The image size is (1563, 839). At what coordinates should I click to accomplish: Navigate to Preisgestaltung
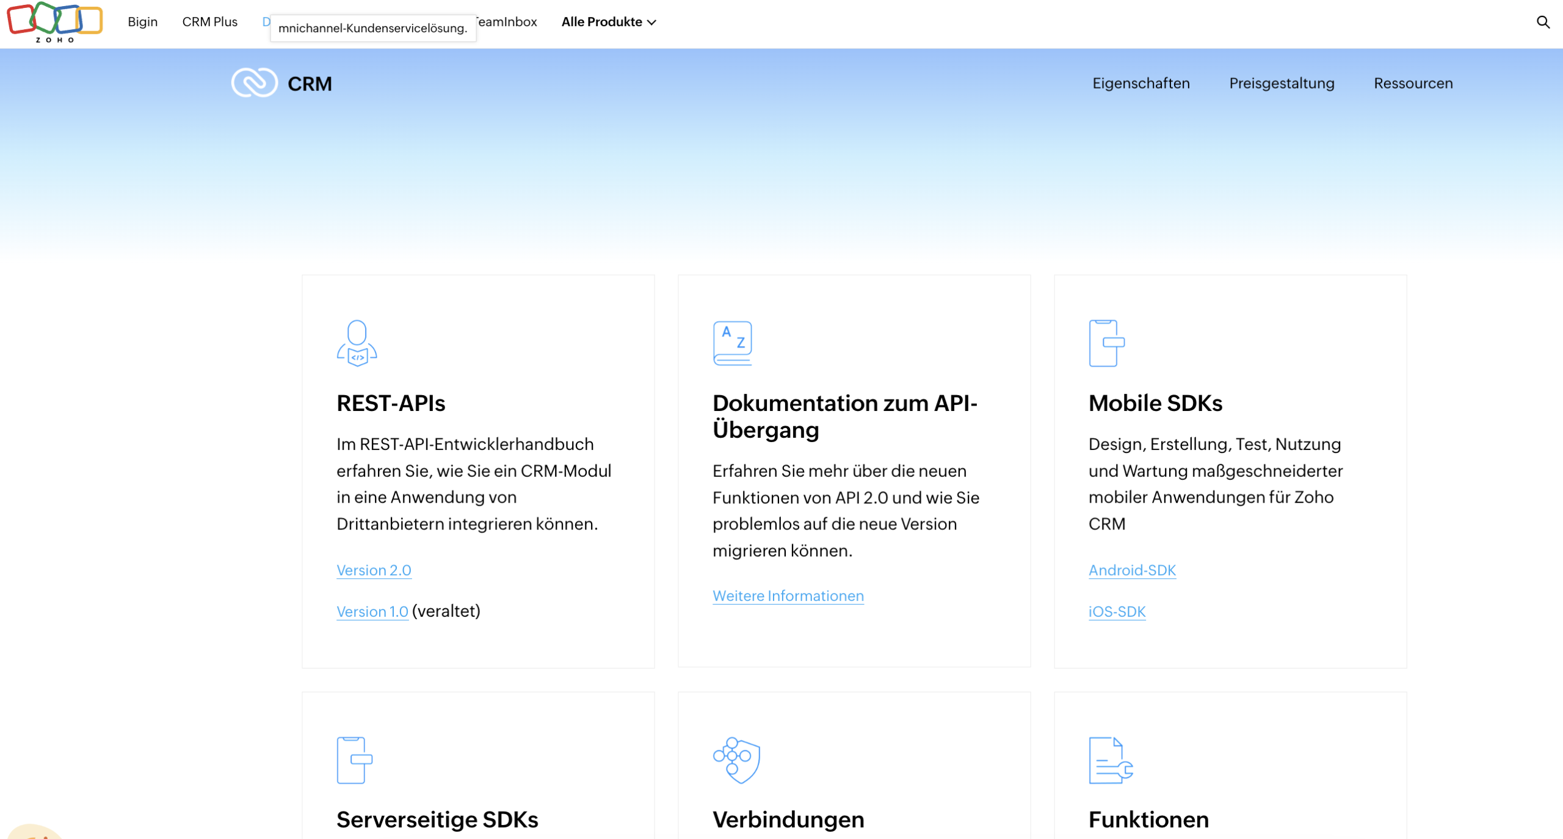[x=1282, y=84]
